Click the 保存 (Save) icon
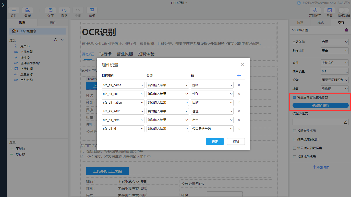The height and width of the screenshot is (197, 351). 50,10
